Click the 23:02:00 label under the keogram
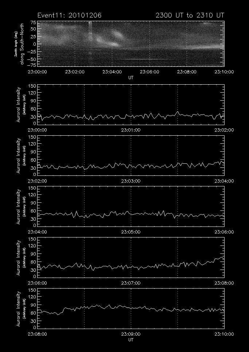The height and width of the screenshot is (352, 249). pos(75,72)
